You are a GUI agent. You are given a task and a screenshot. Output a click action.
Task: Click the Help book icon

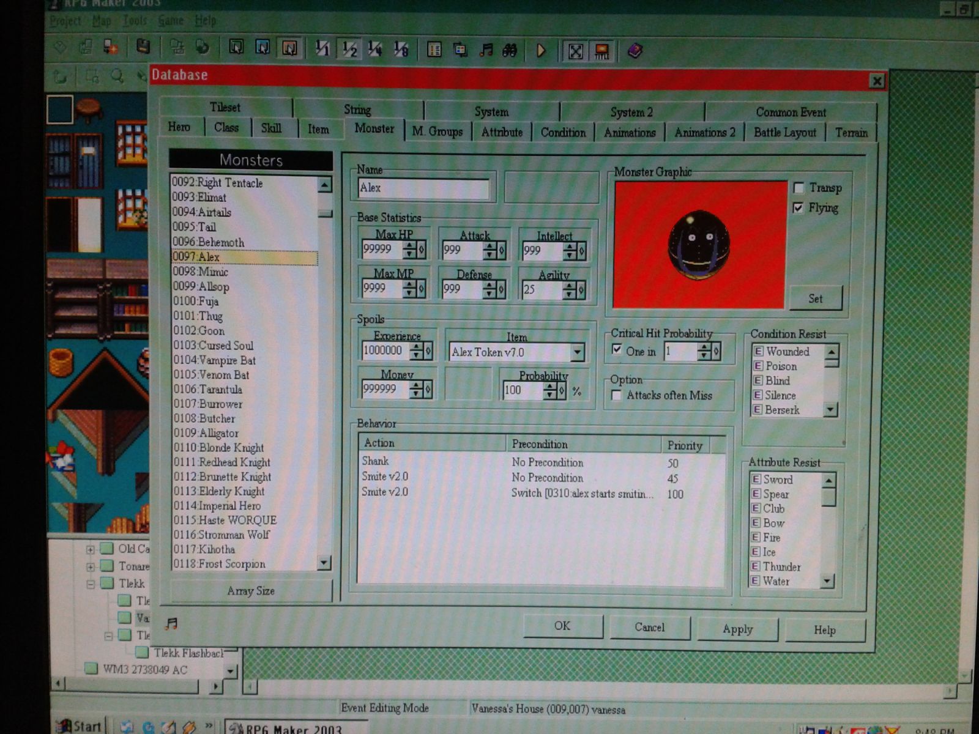(x=635, y=50)
